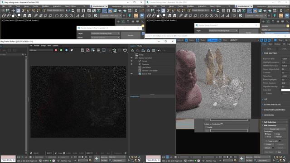The height and width of the screenshot is (163, 290).
Task: Click Play Animation button in left 3ds Max window
Action: [82, 157]
